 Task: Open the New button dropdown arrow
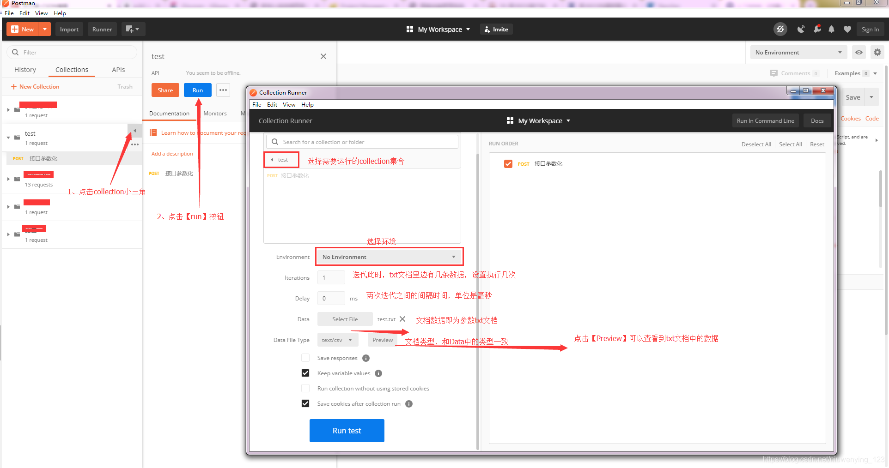[45, 29]
